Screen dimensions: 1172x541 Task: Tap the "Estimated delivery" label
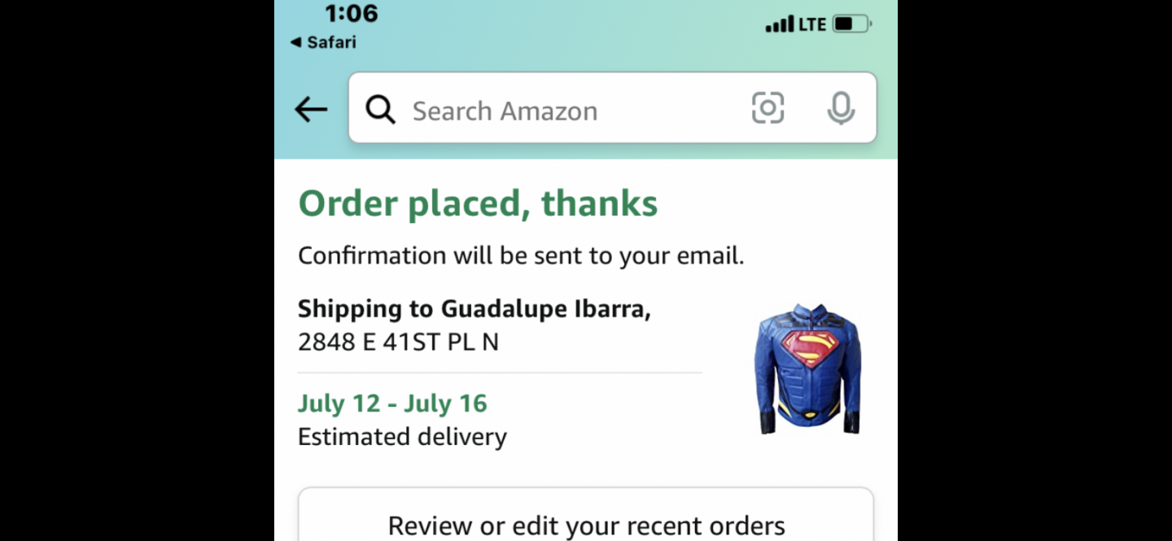(x=402, y=437)
